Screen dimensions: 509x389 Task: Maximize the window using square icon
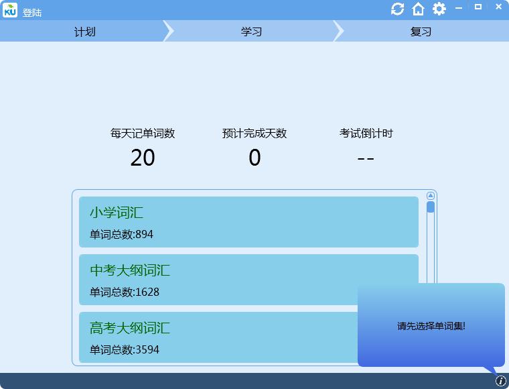pyautogui.click(x=478, y=7)
